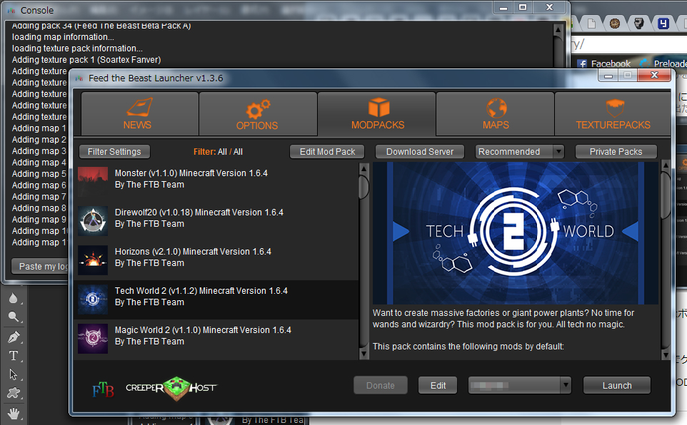Screen dimensions: 687x425
Task: Open the blank page browser tab
Action: [591, 24]
